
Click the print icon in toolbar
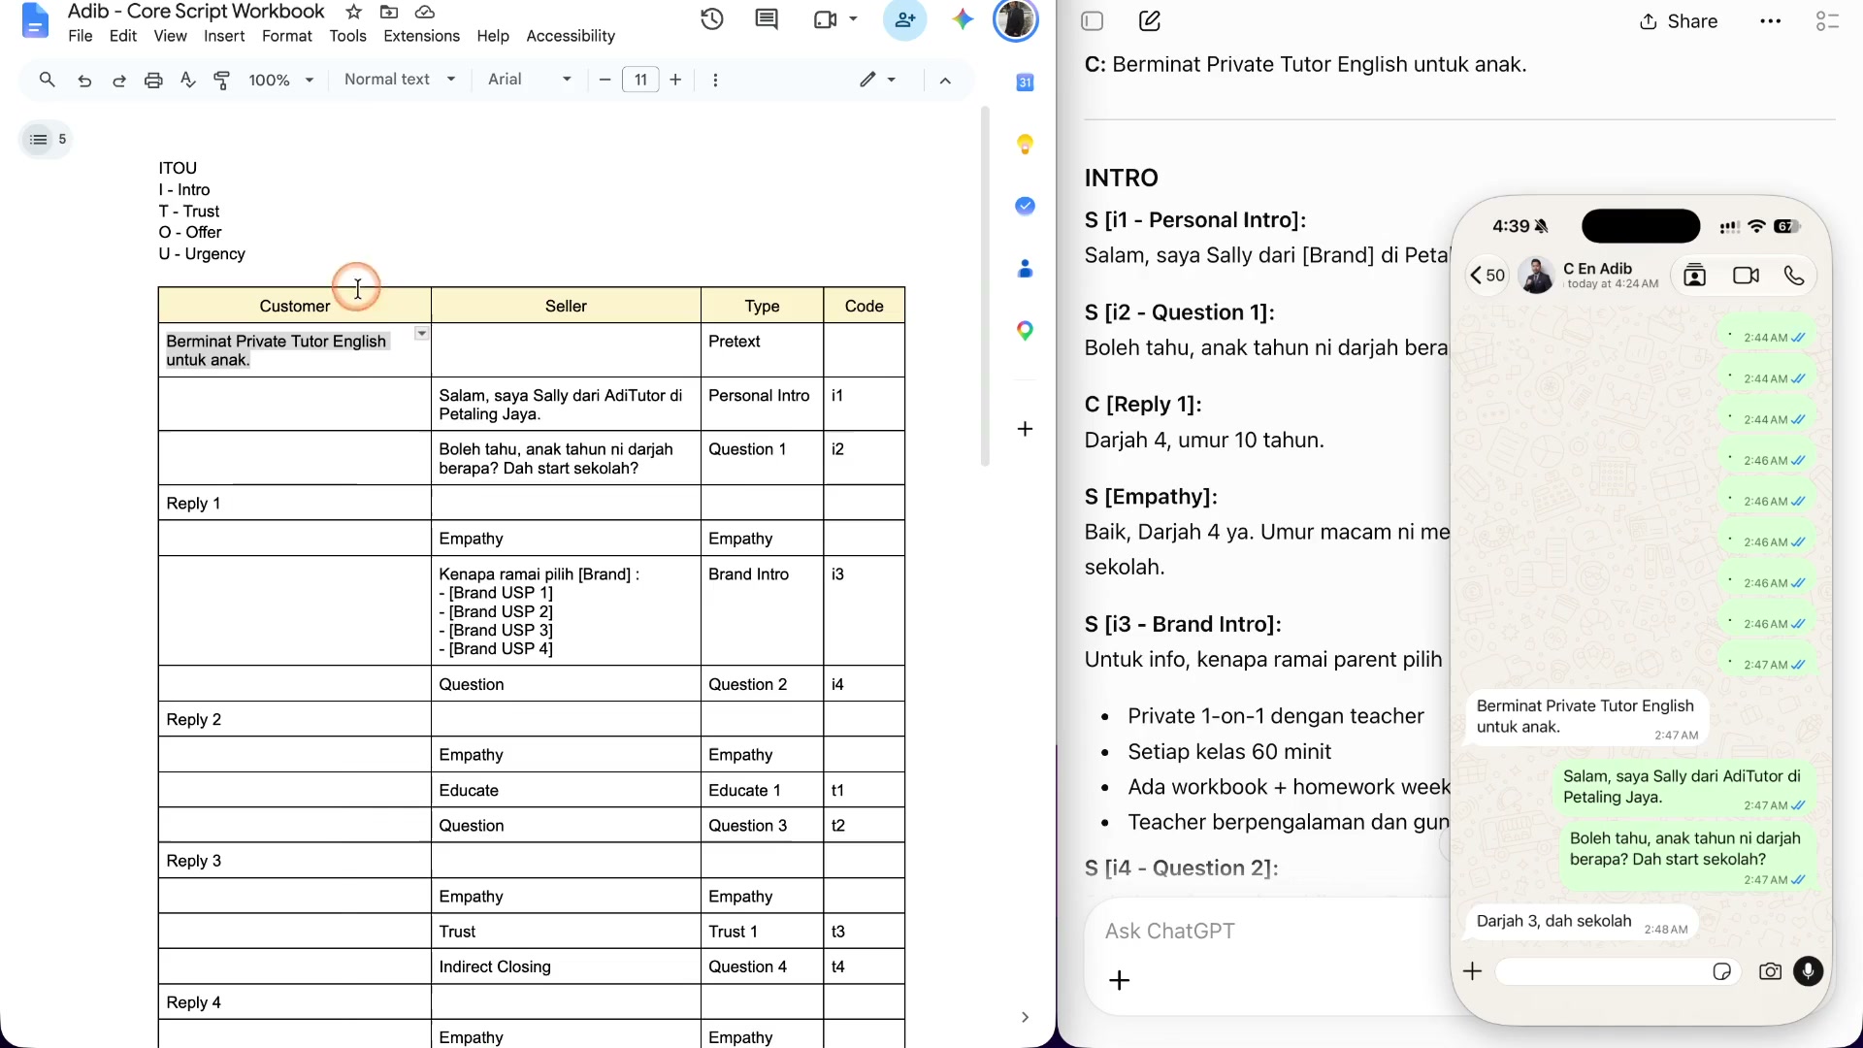point(153,81)
